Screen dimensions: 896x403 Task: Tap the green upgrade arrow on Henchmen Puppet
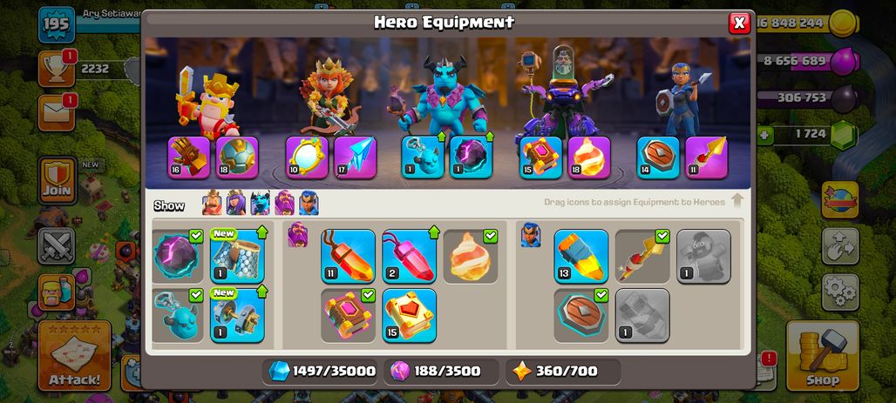pos(441,137)
